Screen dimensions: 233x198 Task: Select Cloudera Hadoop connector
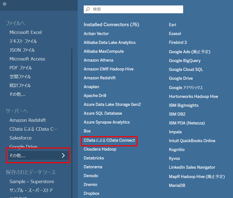100,149
